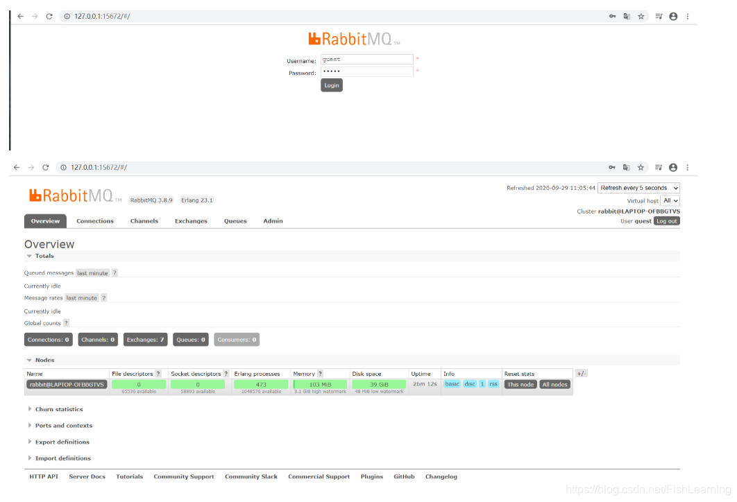Switch to the Exchanges tab
The height and width of the screenshot is (502, 737).
(191, 221)
